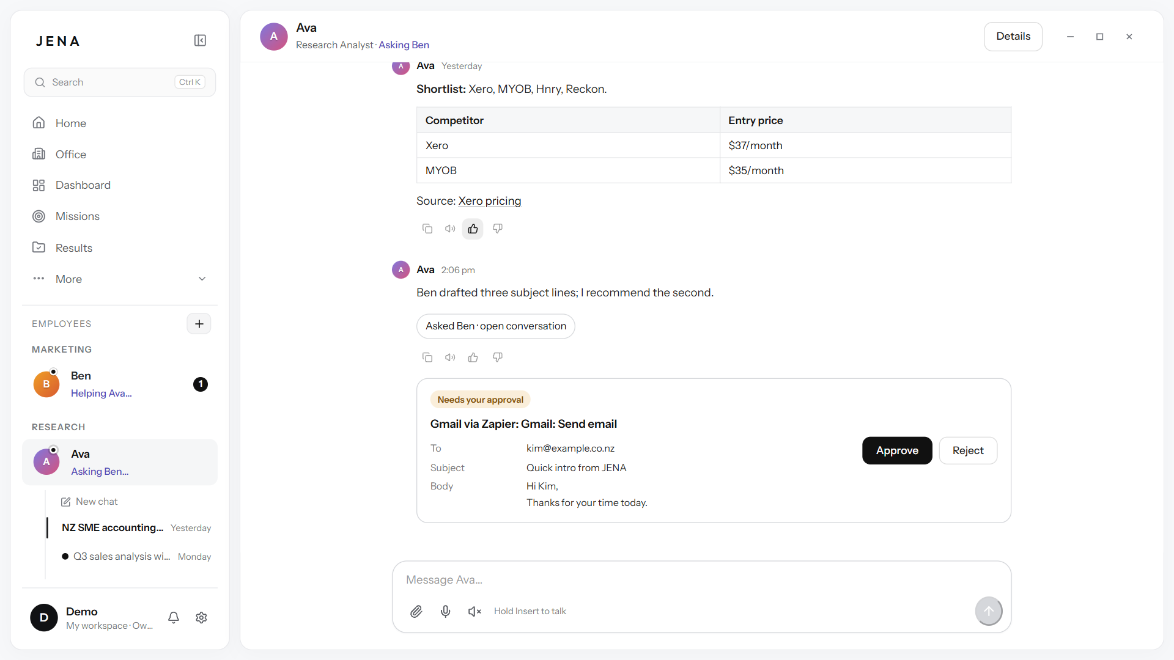This screenshot has width=1174, height=660.
Task: Thumbs down the shortlist message
Action: (498, 229)
